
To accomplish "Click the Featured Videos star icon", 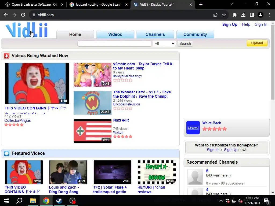I will point(7,153).
